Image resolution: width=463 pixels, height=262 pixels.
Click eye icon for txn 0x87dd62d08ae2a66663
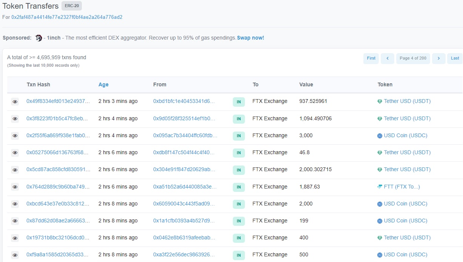15,221
